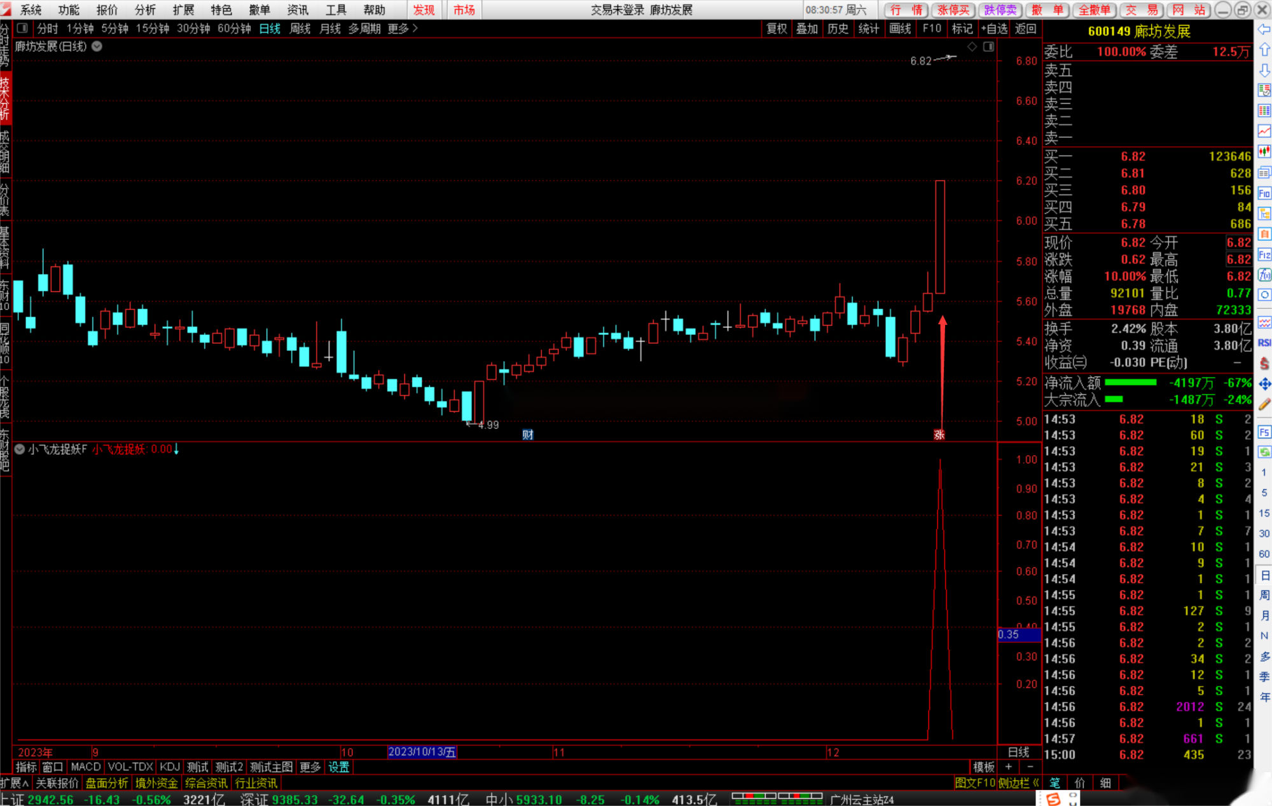This screenshot has height=806, width=1272.
Task: Open the 分析 menu
Action: click(x=145, y=10)
